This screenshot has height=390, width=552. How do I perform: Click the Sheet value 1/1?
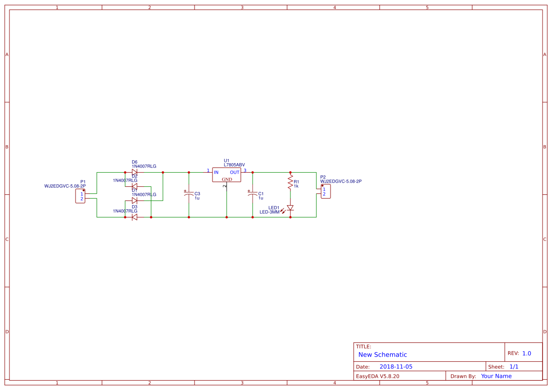pos(514,366)
